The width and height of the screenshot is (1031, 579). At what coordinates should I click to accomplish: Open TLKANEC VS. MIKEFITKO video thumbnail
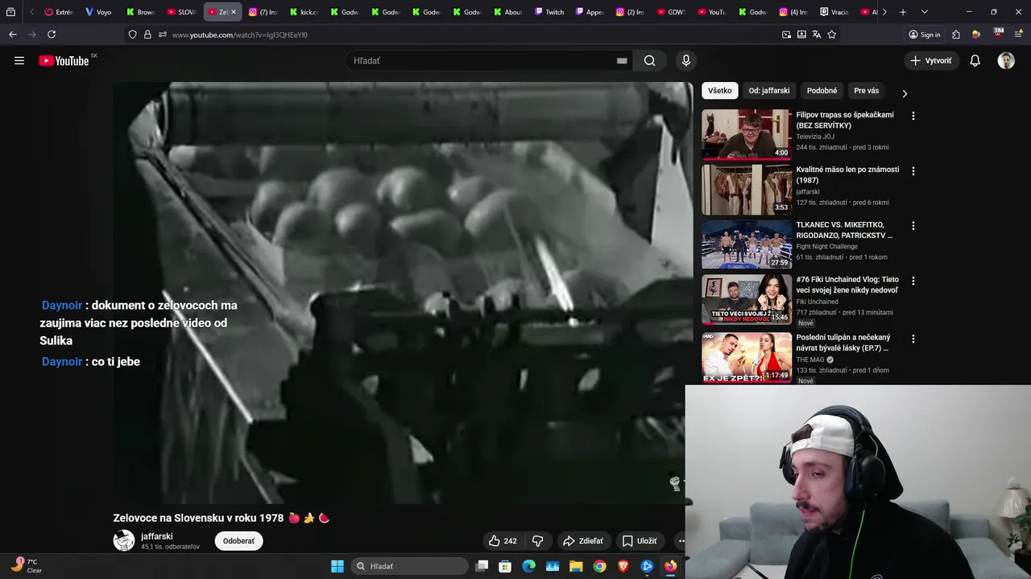pos(747,244)
